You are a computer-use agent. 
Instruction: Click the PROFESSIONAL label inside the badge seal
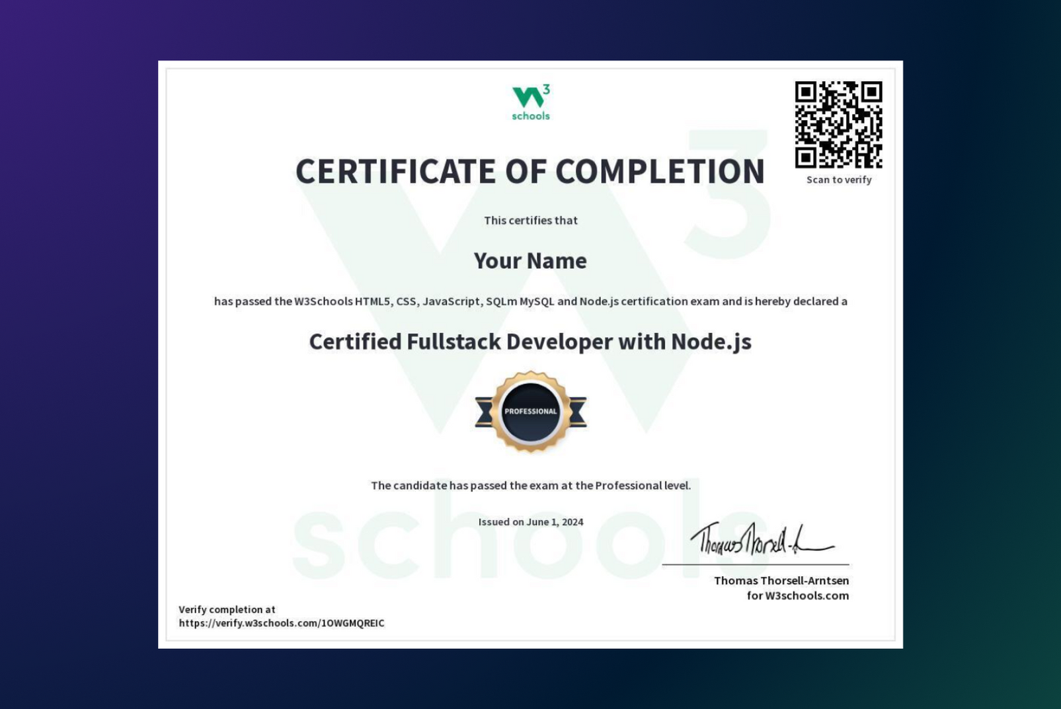531,410
